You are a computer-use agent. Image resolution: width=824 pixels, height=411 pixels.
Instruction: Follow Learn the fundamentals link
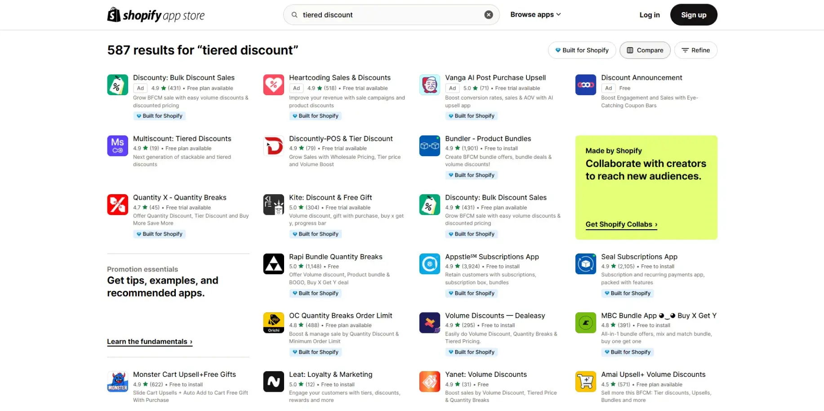(150, 341)
